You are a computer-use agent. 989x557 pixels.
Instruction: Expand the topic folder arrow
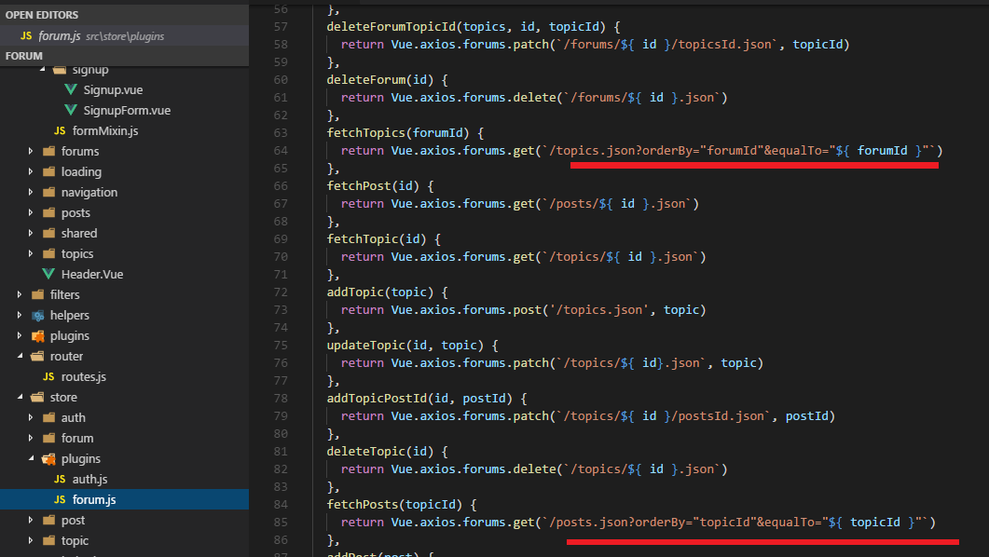[30, 540]
